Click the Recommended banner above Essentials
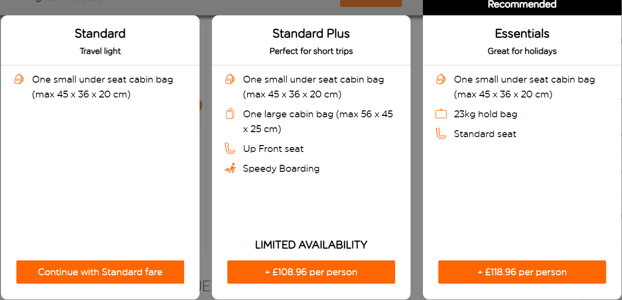This screenshot has width=622, height=300. [x=522, y=4]
